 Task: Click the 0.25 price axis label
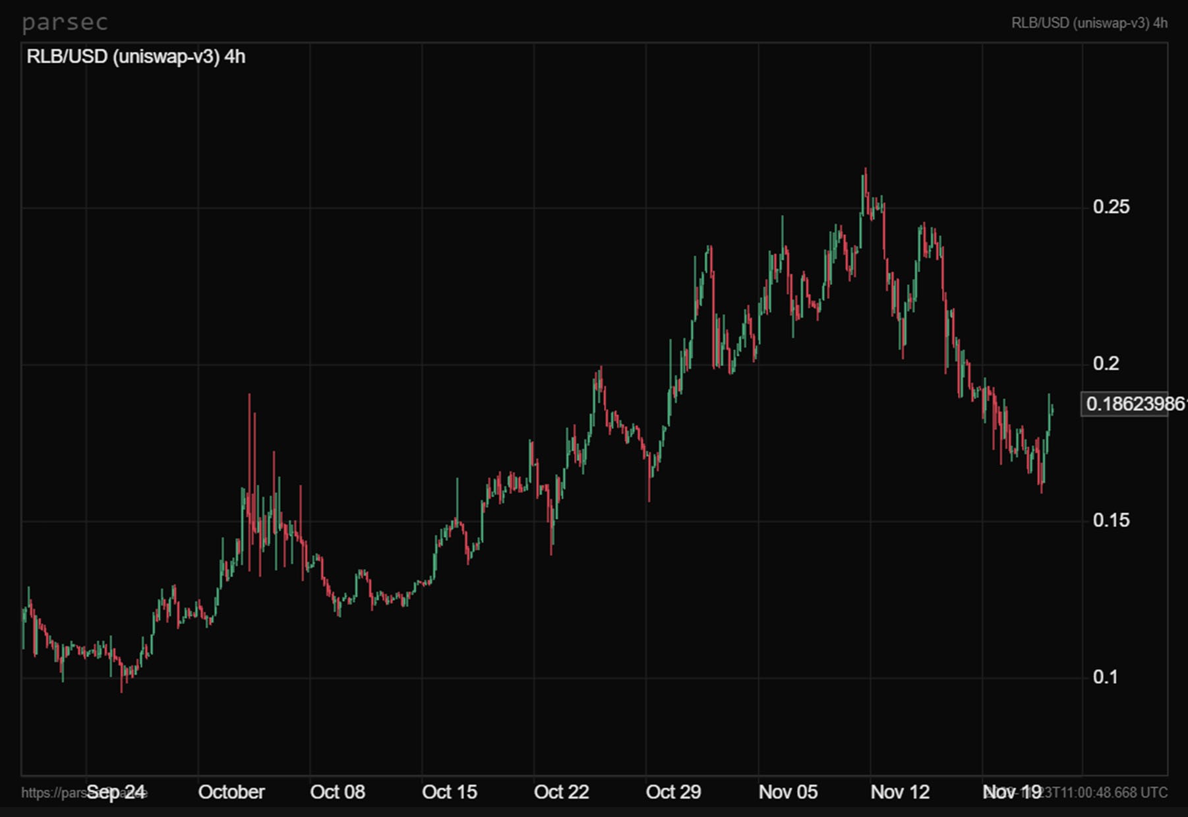point(1111,207)
